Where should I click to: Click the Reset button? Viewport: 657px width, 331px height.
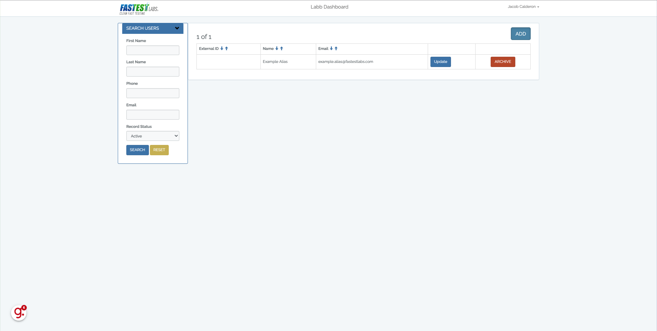[x=159, y=150]
